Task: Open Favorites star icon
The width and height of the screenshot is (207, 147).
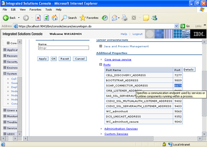Action: [x=83, y=18]
